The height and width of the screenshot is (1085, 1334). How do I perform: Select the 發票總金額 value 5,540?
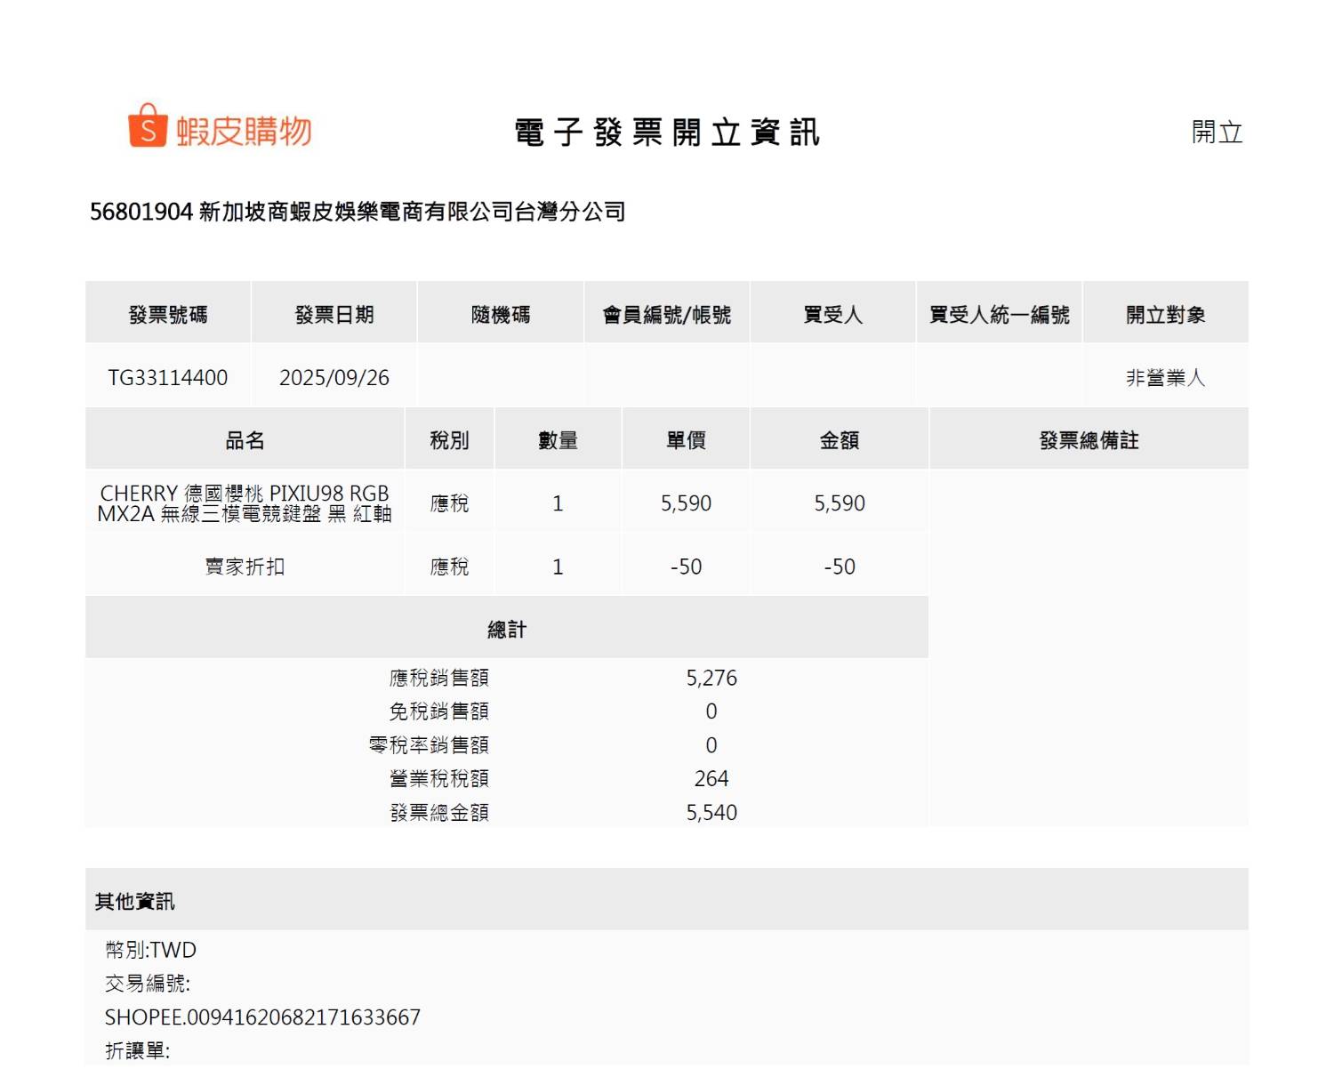pyautogui.click(x=711, y=812)
